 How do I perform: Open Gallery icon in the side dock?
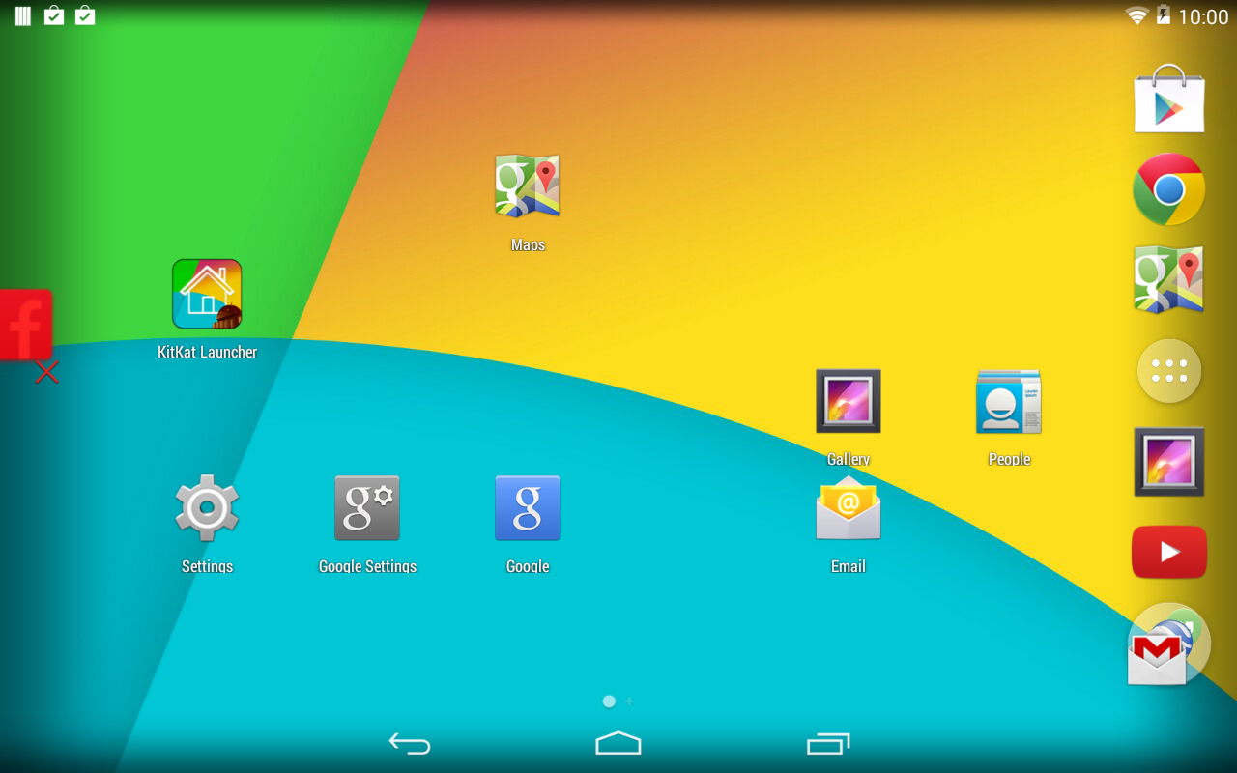(1169, 462)
